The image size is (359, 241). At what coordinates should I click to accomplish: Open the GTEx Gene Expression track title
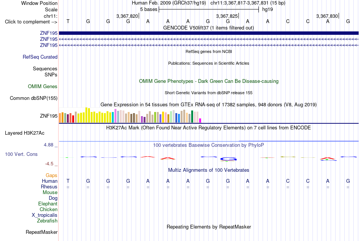[x=209, y=104]
